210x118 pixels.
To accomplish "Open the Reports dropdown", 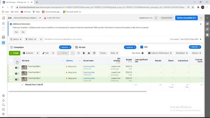I will (197, 53).
